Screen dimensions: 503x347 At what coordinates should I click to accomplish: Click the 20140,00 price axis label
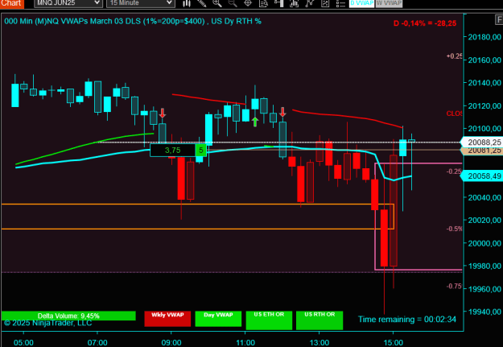coord(484,83)
